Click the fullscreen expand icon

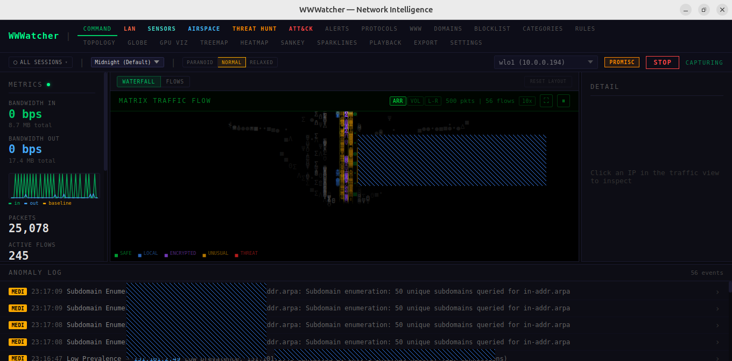tap(546, 101)
